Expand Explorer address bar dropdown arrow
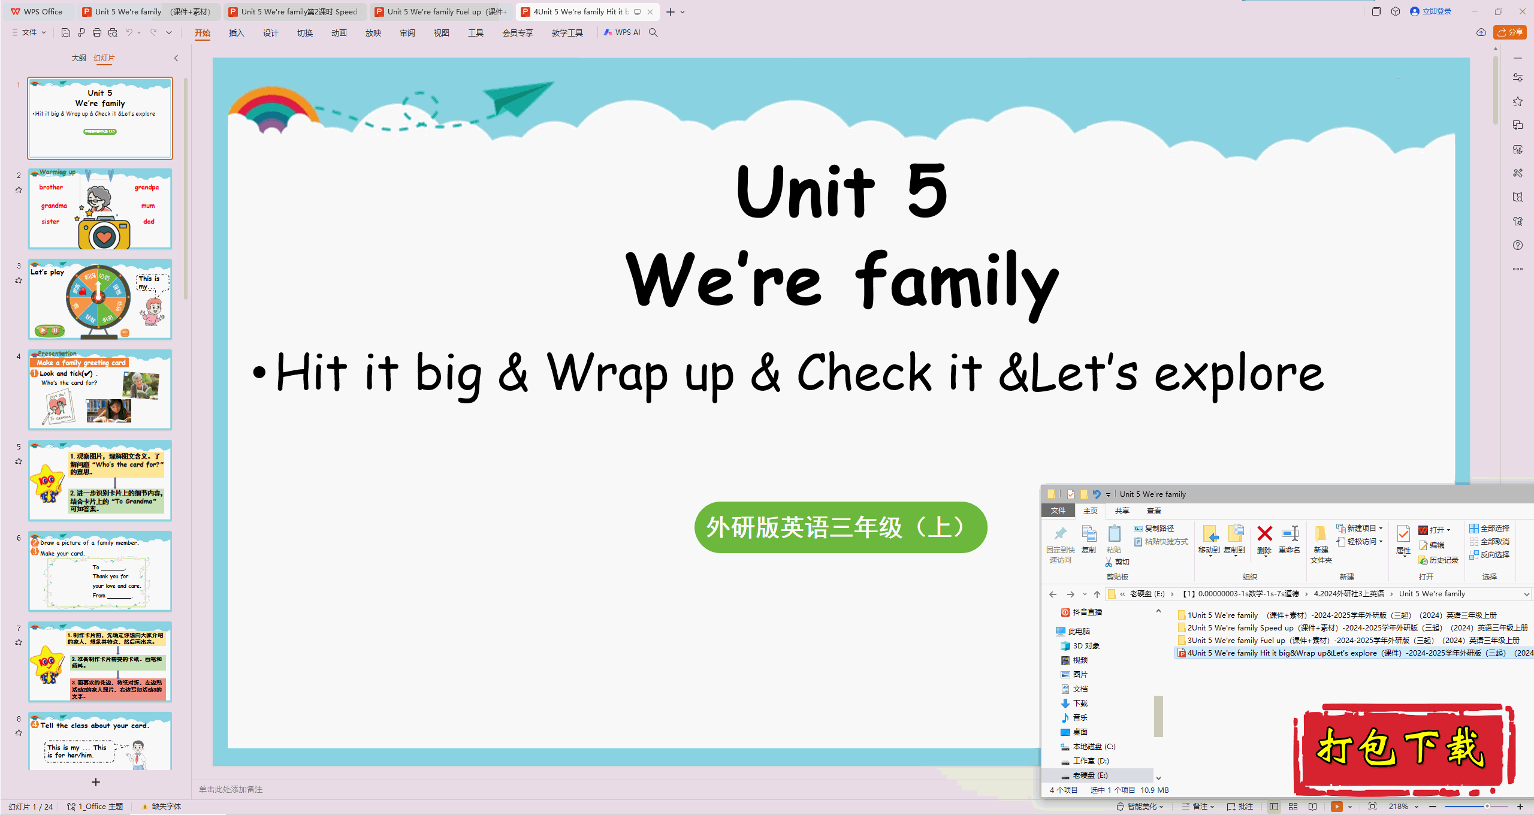Viewport: 1534px width, 815px height. point(1526,594)
